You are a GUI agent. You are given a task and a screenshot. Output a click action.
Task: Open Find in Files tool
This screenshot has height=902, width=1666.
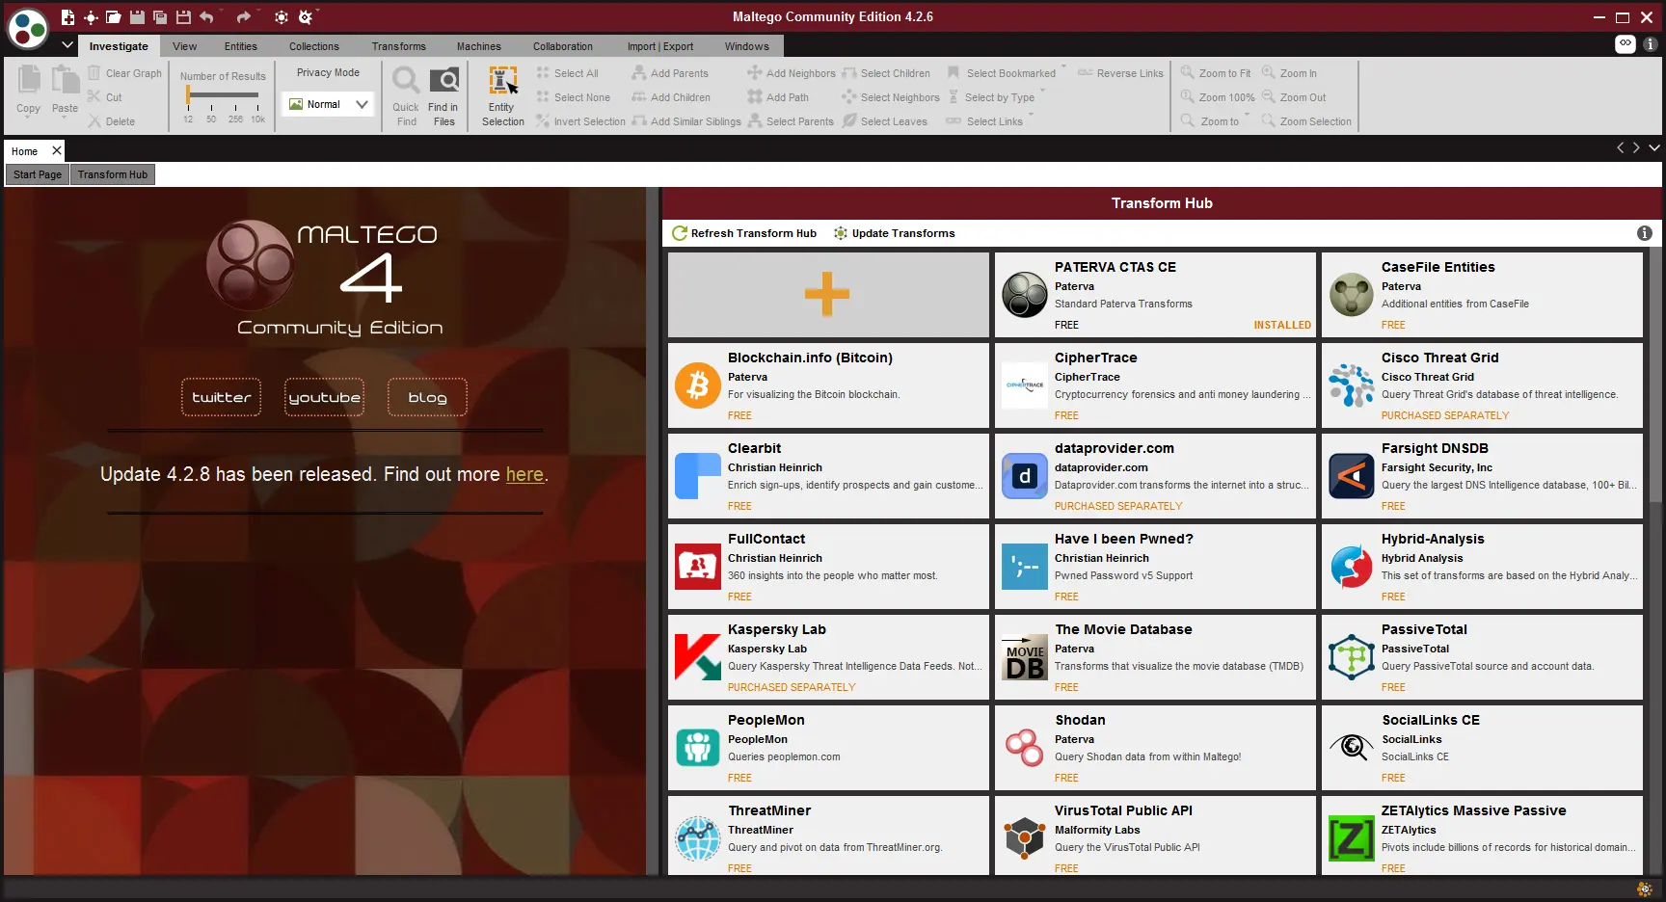pyautogui.click(x=443, y=80)
